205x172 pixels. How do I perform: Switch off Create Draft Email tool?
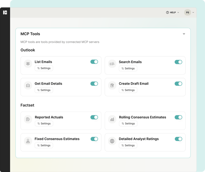point(178,84)
